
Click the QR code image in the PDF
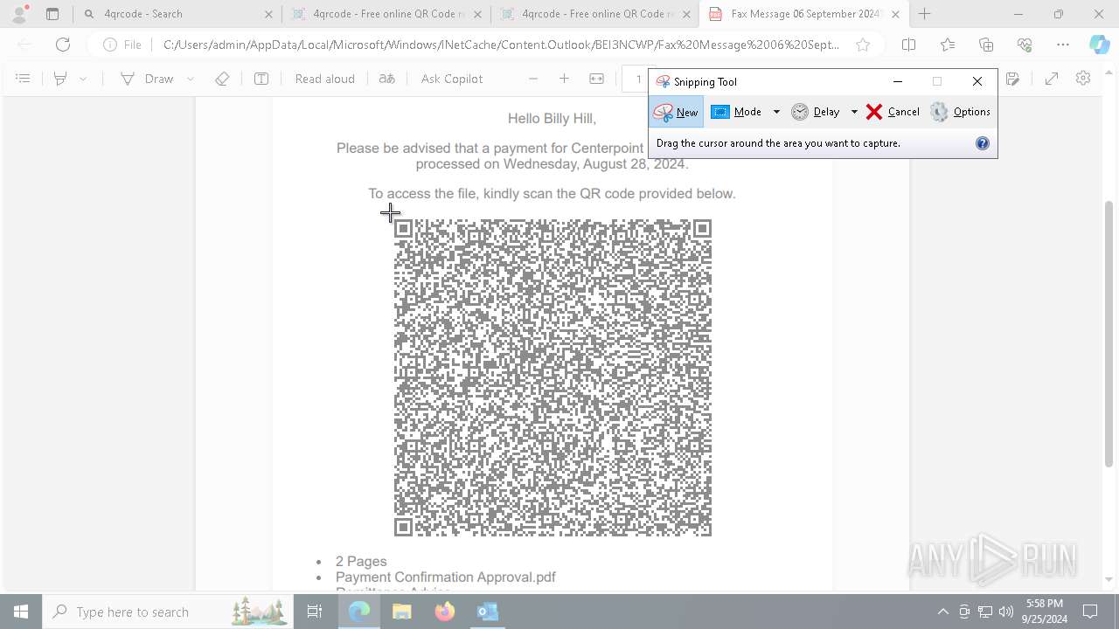553,377
